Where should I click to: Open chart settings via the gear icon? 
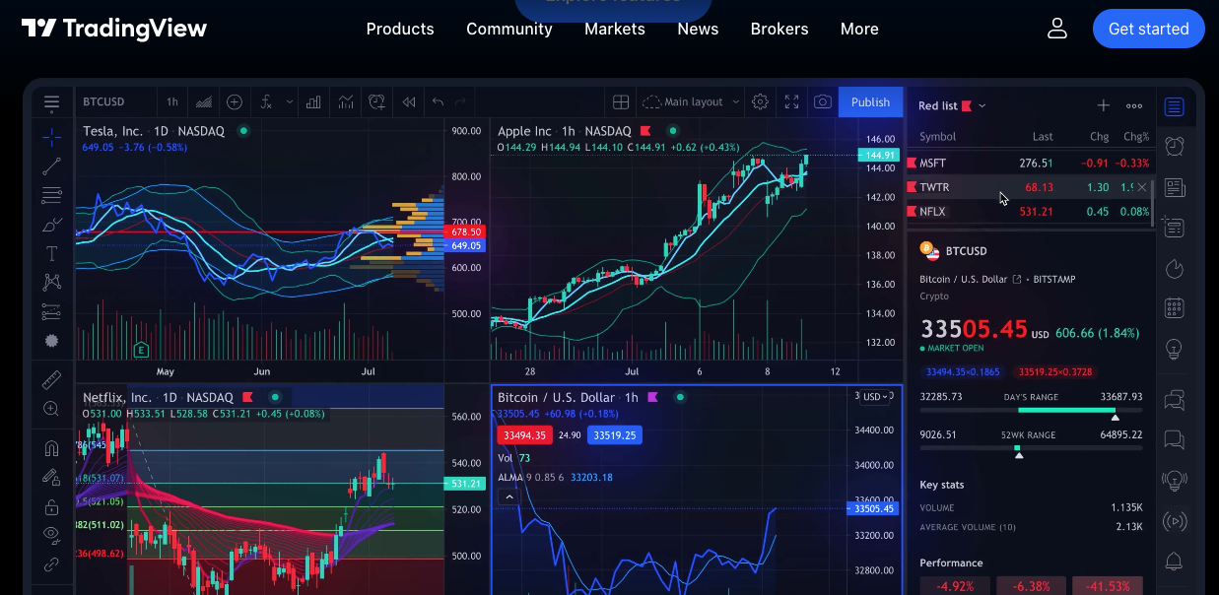759,101
